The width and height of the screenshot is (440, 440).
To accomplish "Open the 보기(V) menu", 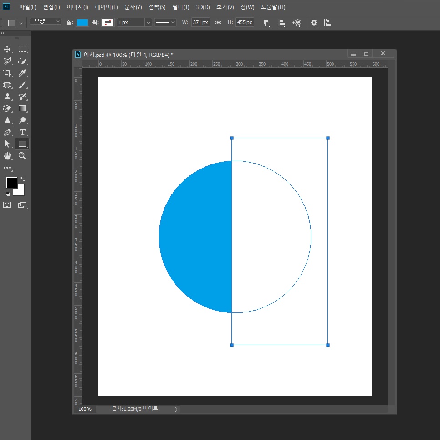I will pyautogui.click(x=225, y=7).
